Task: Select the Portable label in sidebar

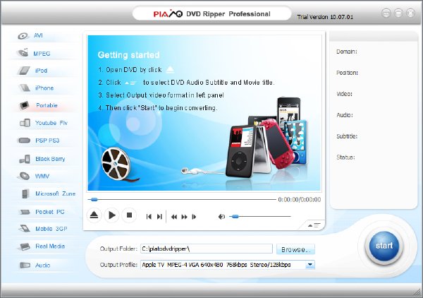Action: tap(47, 105)
